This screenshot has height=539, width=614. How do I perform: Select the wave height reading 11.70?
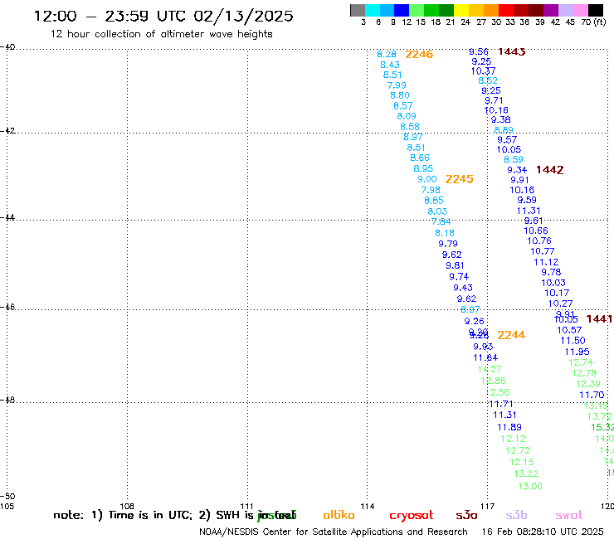click(x=592, y=396)
